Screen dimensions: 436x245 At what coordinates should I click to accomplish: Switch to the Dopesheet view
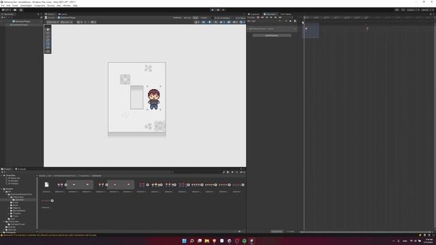[277, 231]
